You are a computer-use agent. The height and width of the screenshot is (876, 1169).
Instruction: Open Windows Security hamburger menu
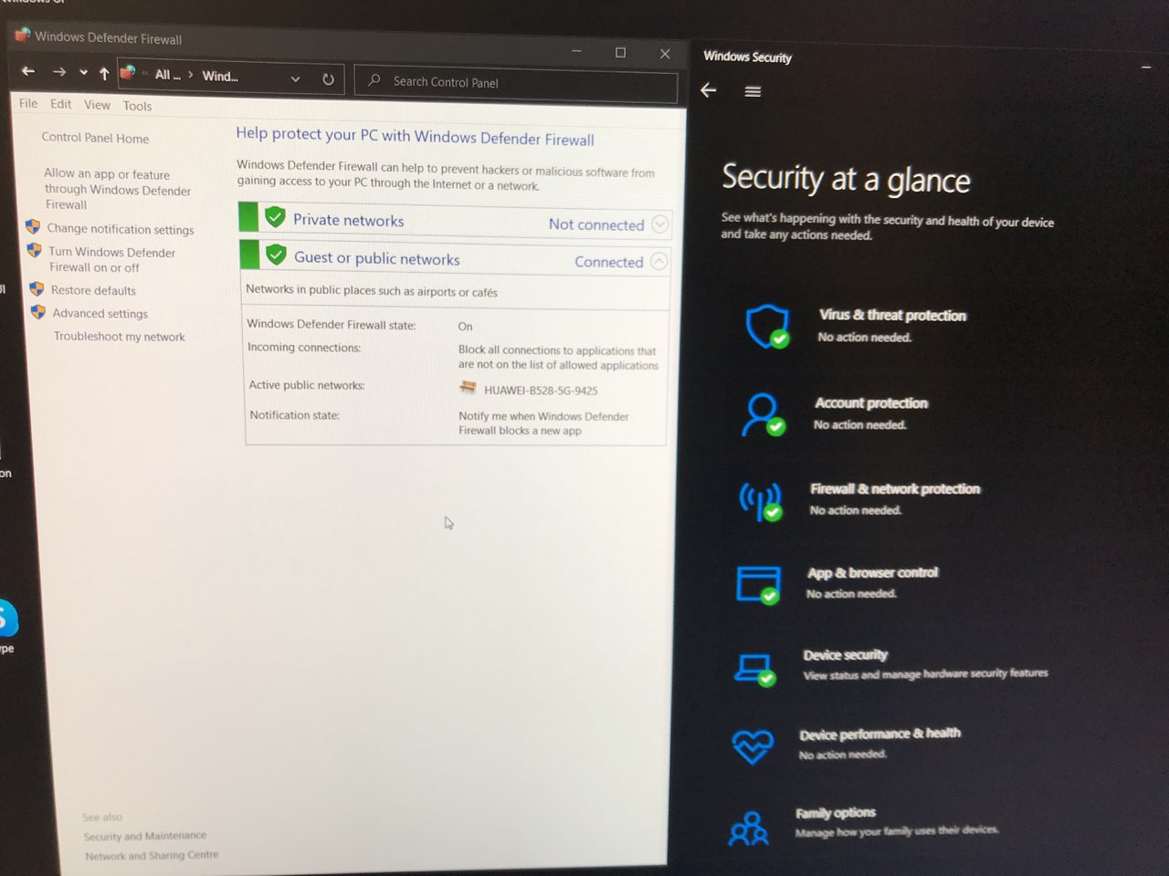point(753,91)
